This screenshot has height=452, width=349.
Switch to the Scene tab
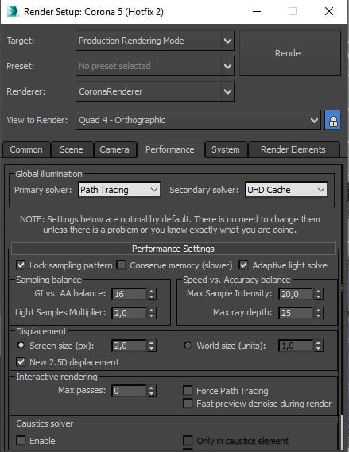(x=72, y=149)
